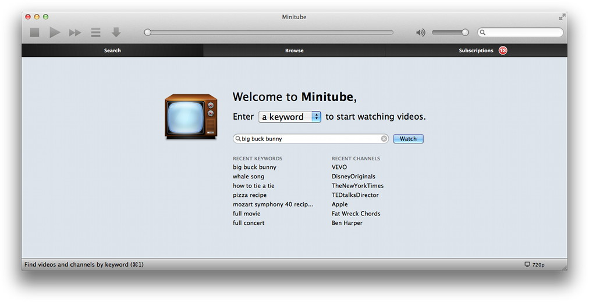The width and height of the screenshot is (589, 302).
Task: Click the big buck bunny search field
Action: pos(311,139)
